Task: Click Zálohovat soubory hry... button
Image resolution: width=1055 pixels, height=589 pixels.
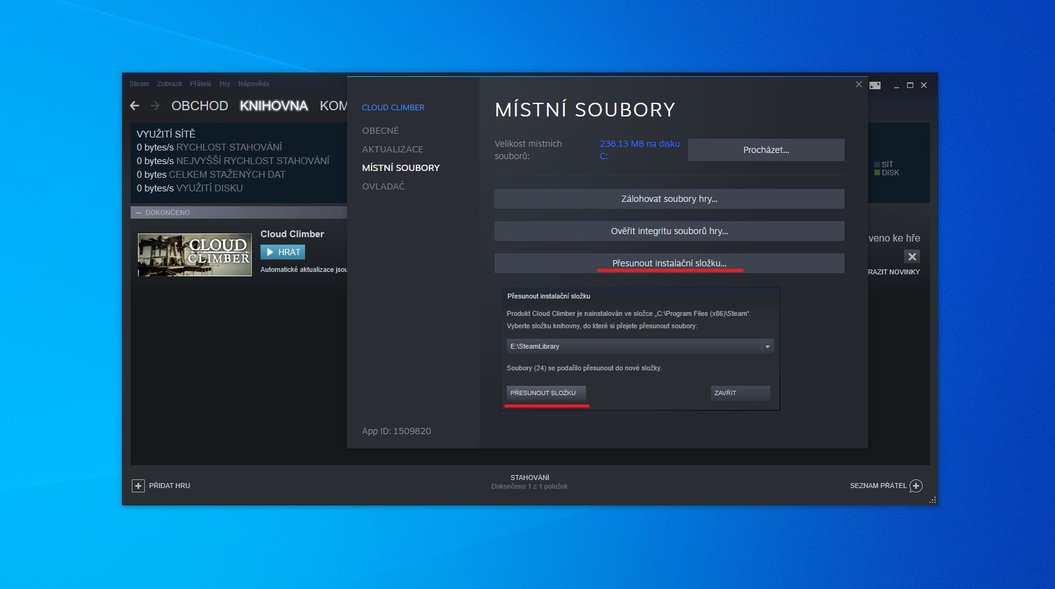Action: [x=670, y=199]
